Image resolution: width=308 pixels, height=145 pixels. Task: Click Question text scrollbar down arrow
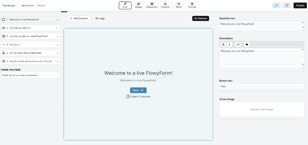tap(303, 27)
